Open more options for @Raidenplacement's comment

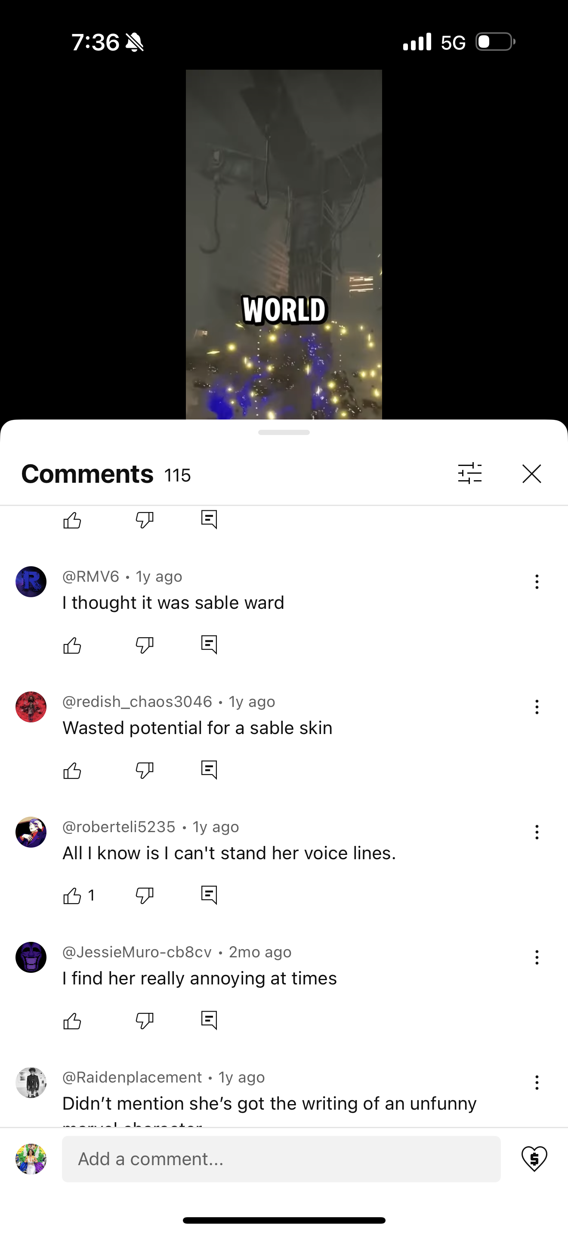(x=537, y=1082)
